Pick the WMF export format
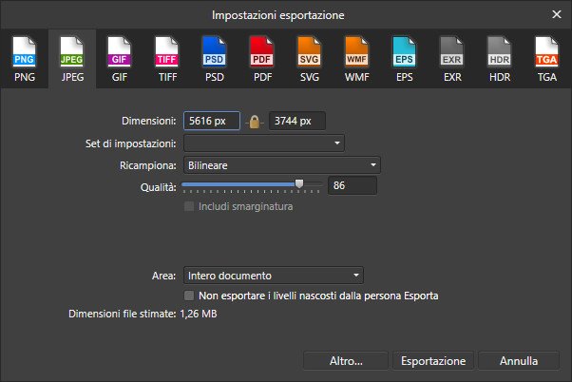572x382 pixels. click(356, 59)
